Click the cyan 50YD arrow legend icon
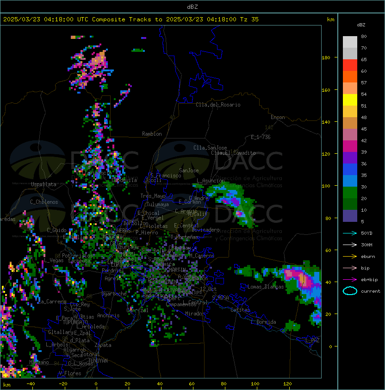Image resolution: width=385 pixels, height=390 pixels. click(x=350, y=233)
